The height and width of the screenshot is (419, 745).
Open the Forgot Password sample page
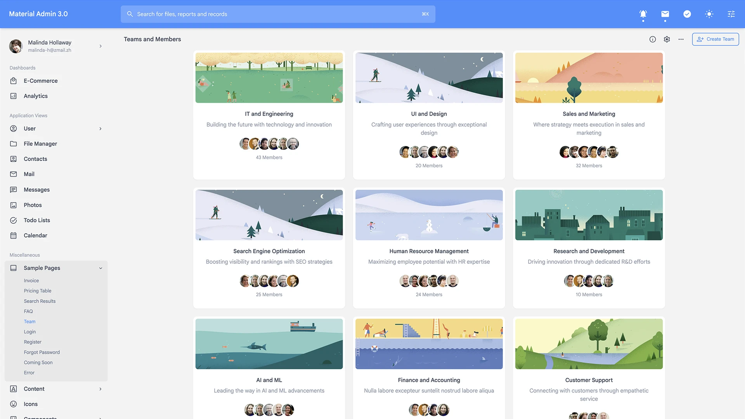click(x=42, y=352)
